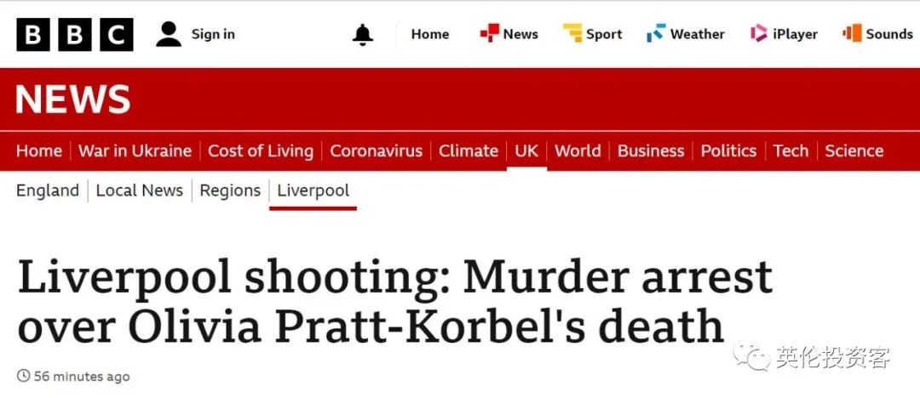Select the Tech section
Screen dimensions: 920x398
point(791,151)
